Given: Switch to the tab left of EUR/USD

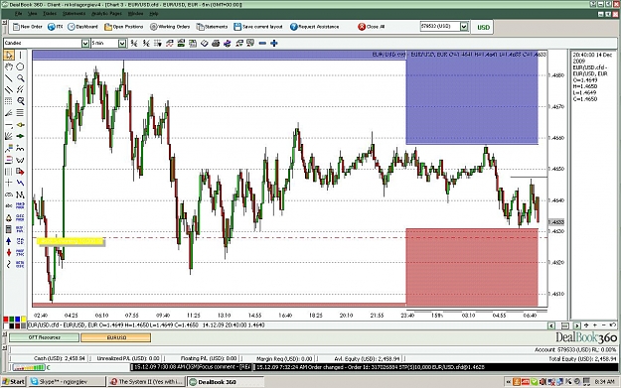Looking at the screenshot, I should [x=44, y=337].
